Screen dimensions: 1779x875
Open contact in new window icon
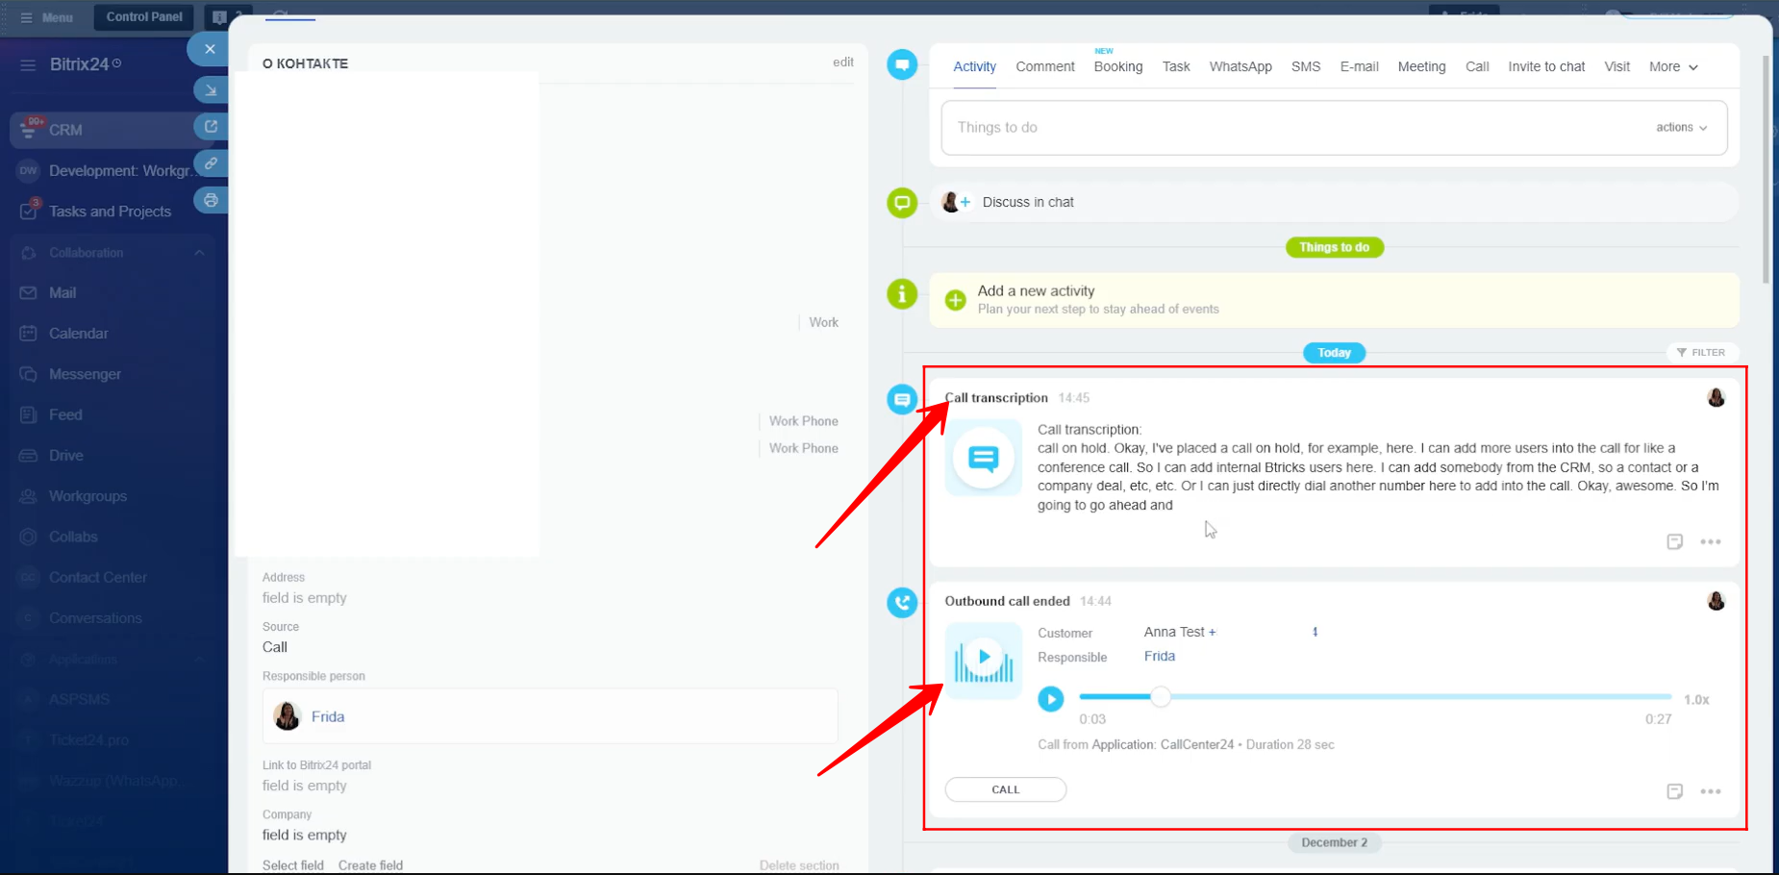[x=211, y=127]
